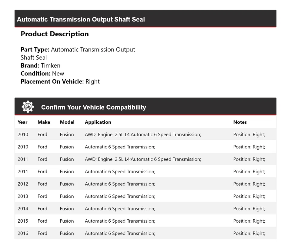This screenshot has width=291, height=249.
Task: Click the Model column header
Action: [x=67, y=122]
